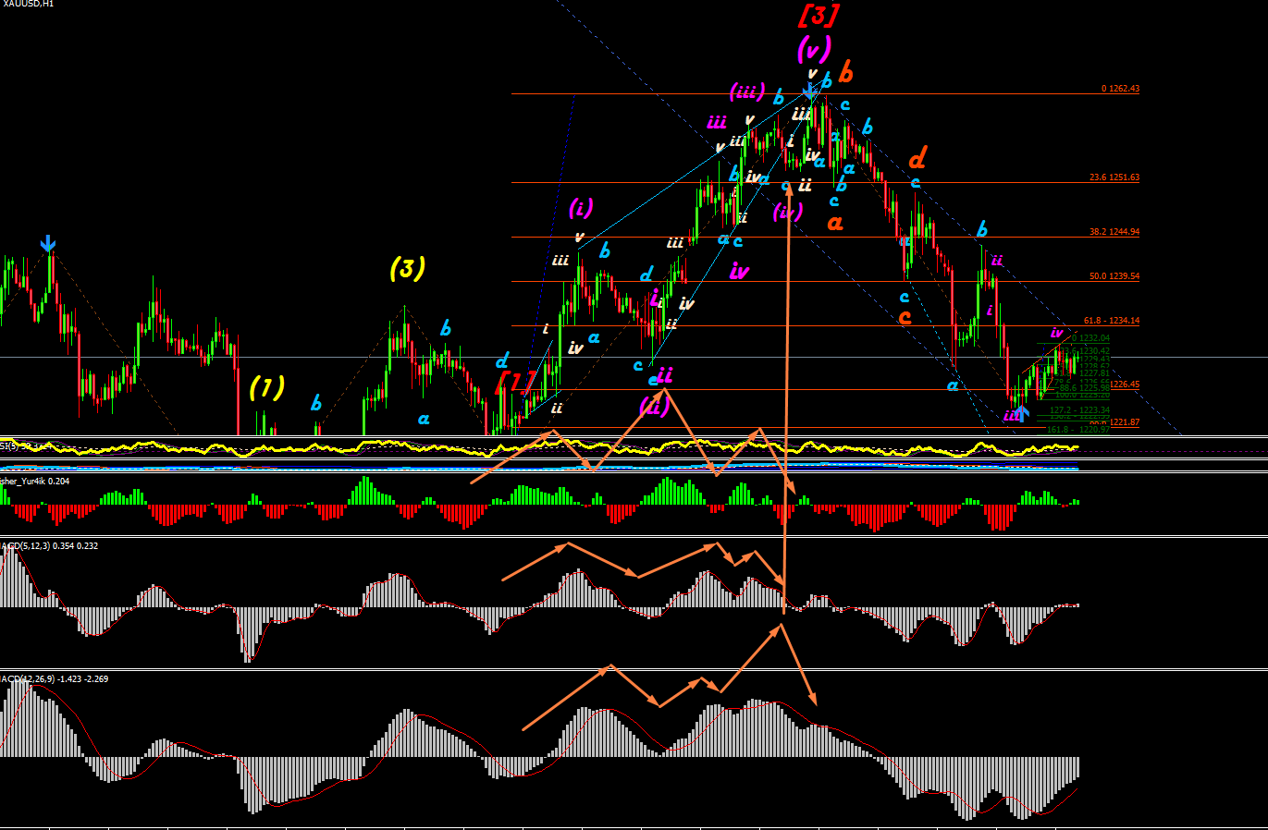
Task: Click the Fibonacci 23.6 level label 1251.63
Action: [1114, 177]
